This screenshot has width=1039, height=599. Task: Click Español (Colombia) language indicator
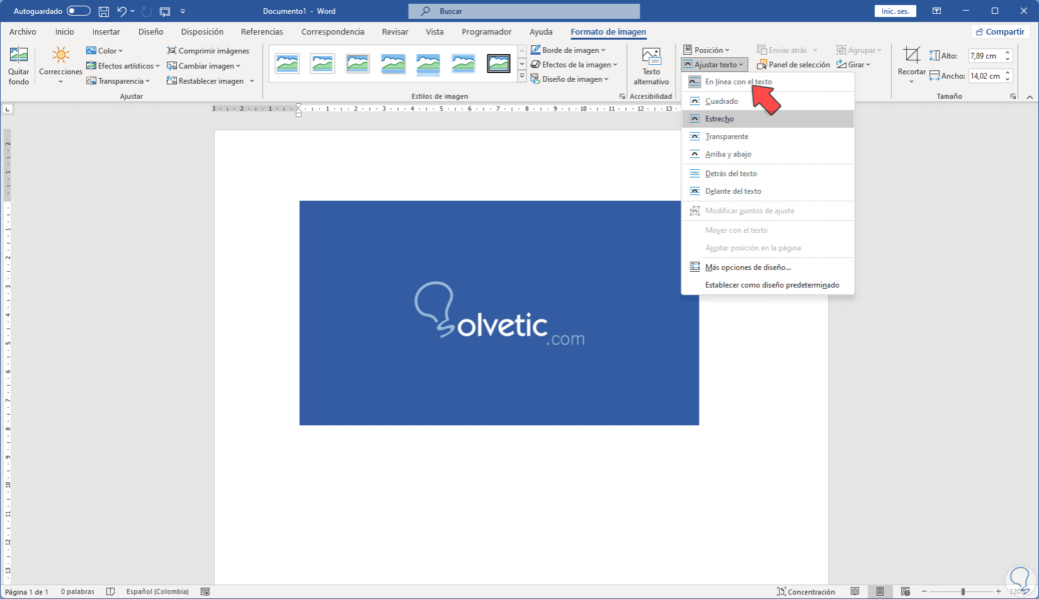coord(157,591)
